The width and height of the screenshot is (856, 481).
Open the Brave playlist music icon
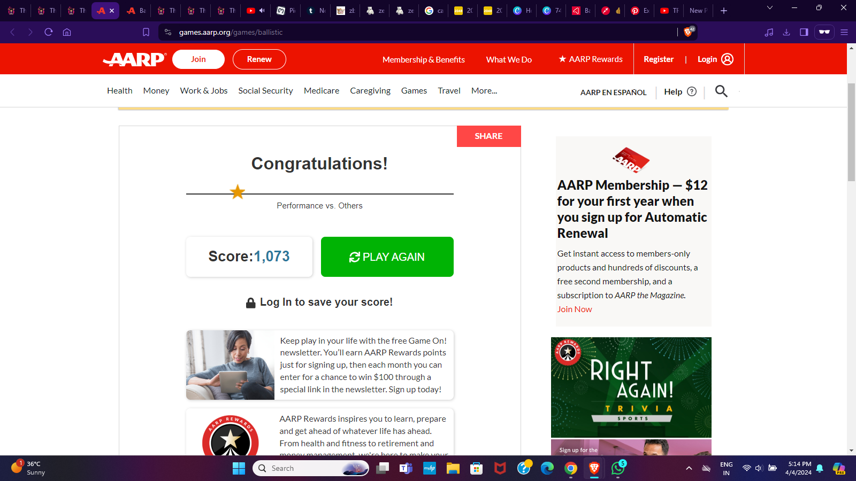pyautogui.click(x=769, y=32)
